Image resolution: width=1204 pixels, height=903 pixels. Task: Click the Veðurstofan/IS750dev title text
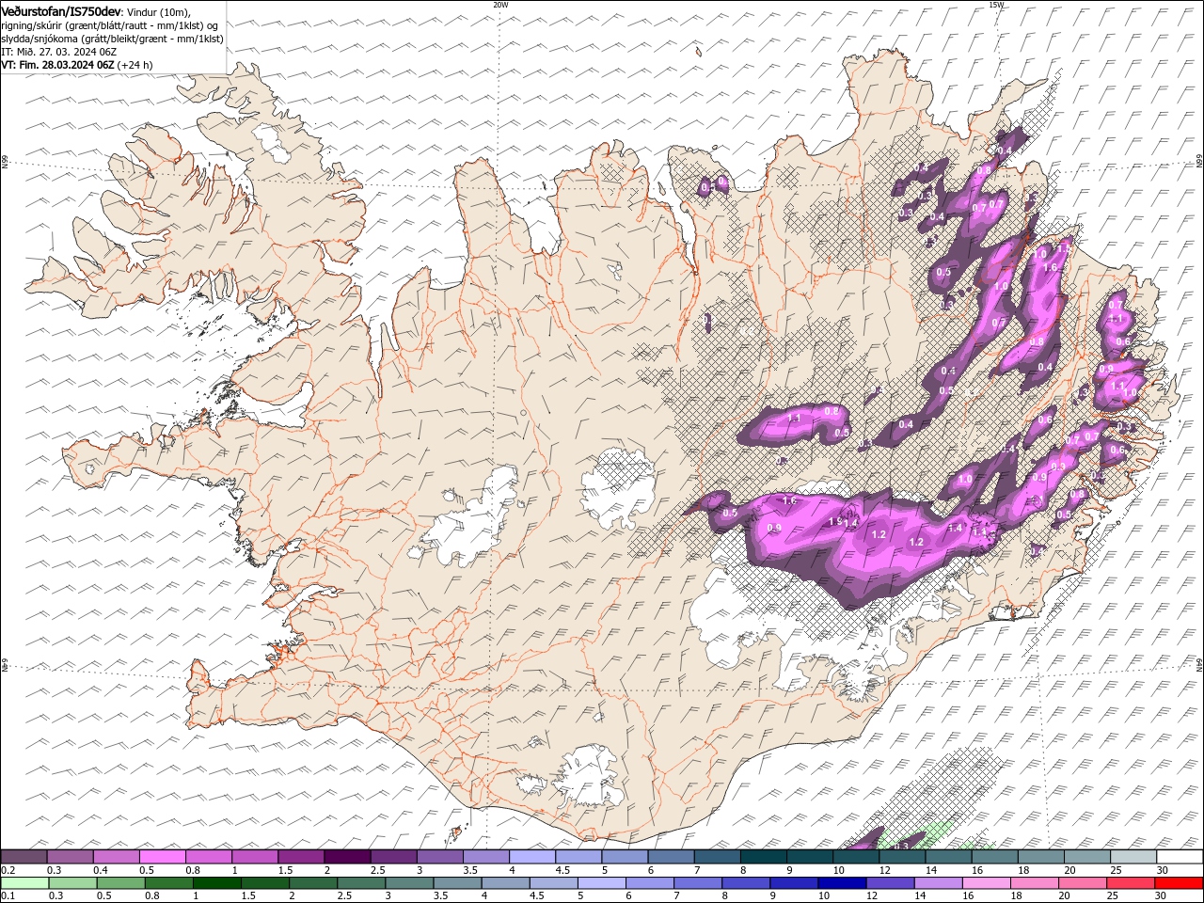[62, 10]
